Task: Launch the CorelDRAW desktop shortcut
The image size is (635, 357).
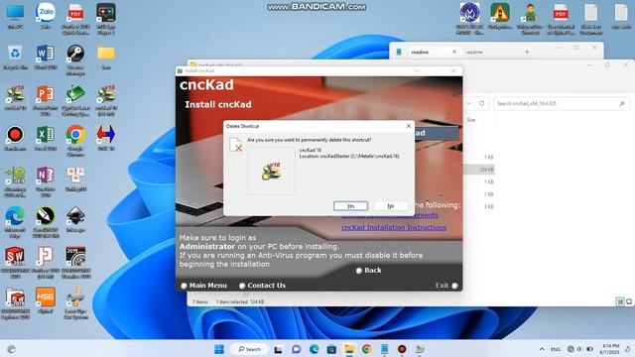Action: point(46,222)
